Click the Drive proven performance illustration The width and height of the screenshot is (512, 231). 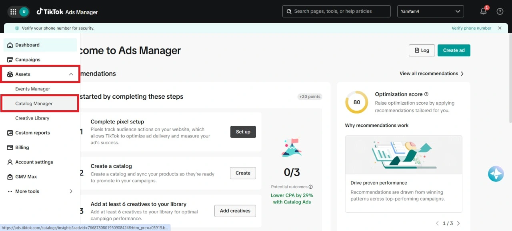coord(404,155)
